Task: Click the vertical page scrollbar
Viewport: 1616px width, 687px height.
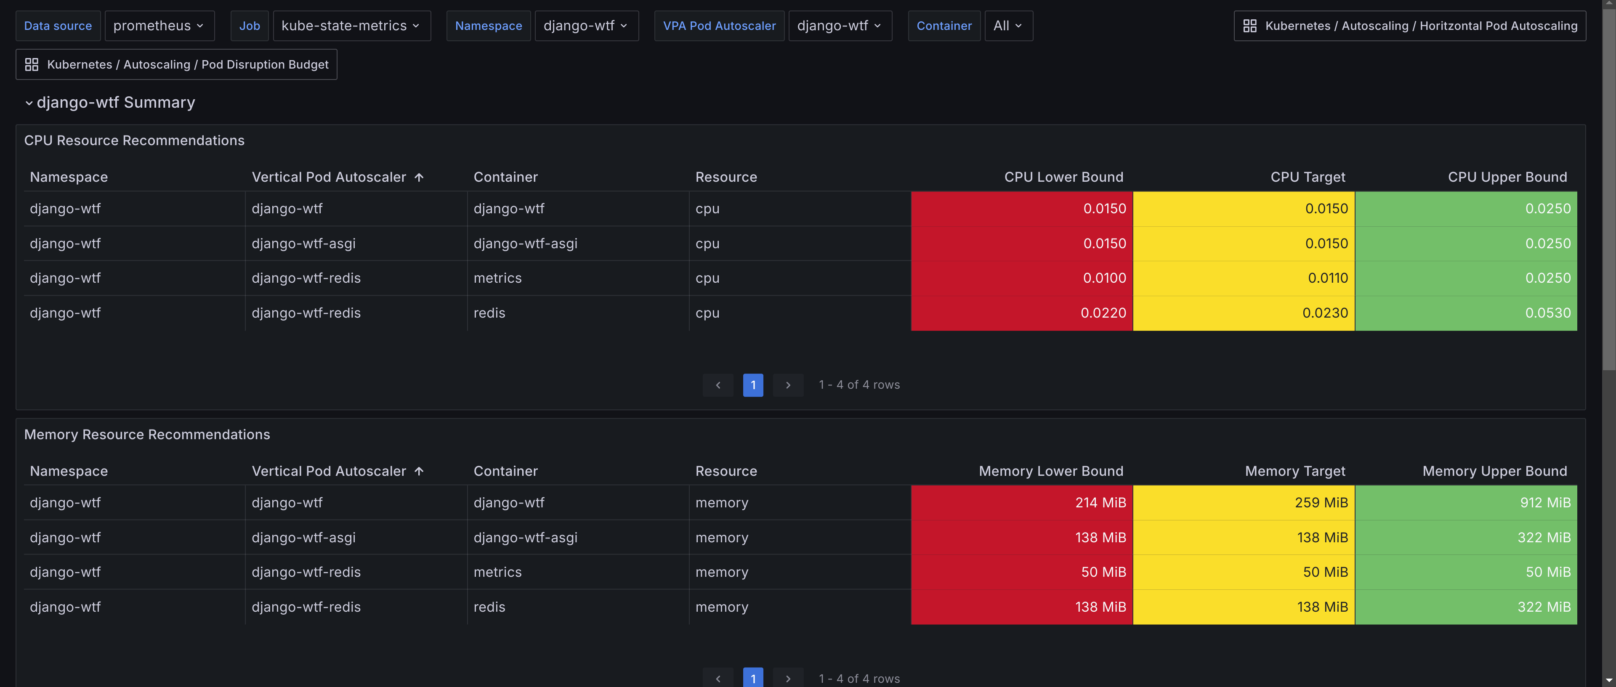Action: 1609,188
